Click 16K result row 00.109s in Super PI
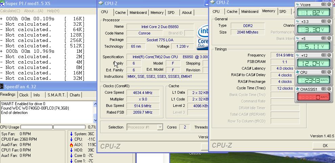This screenshot has width=335, height=163. [x=42, y=19]
